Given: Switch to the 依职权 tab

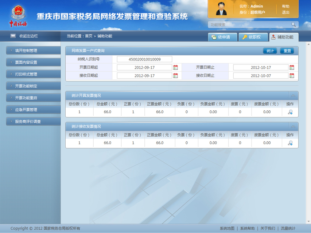Looking at the screenshot, I should [x=253, y=37].
